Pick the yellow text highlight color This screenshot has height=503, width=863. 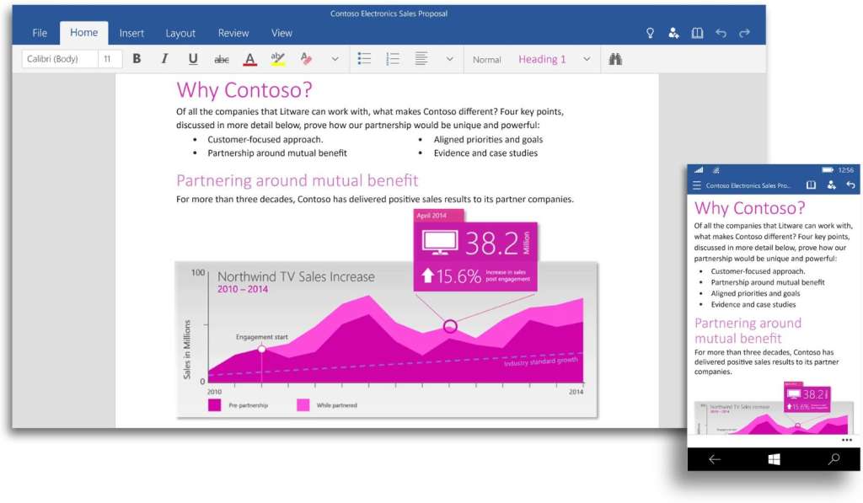pyautogui.click(x=277, y=59)
